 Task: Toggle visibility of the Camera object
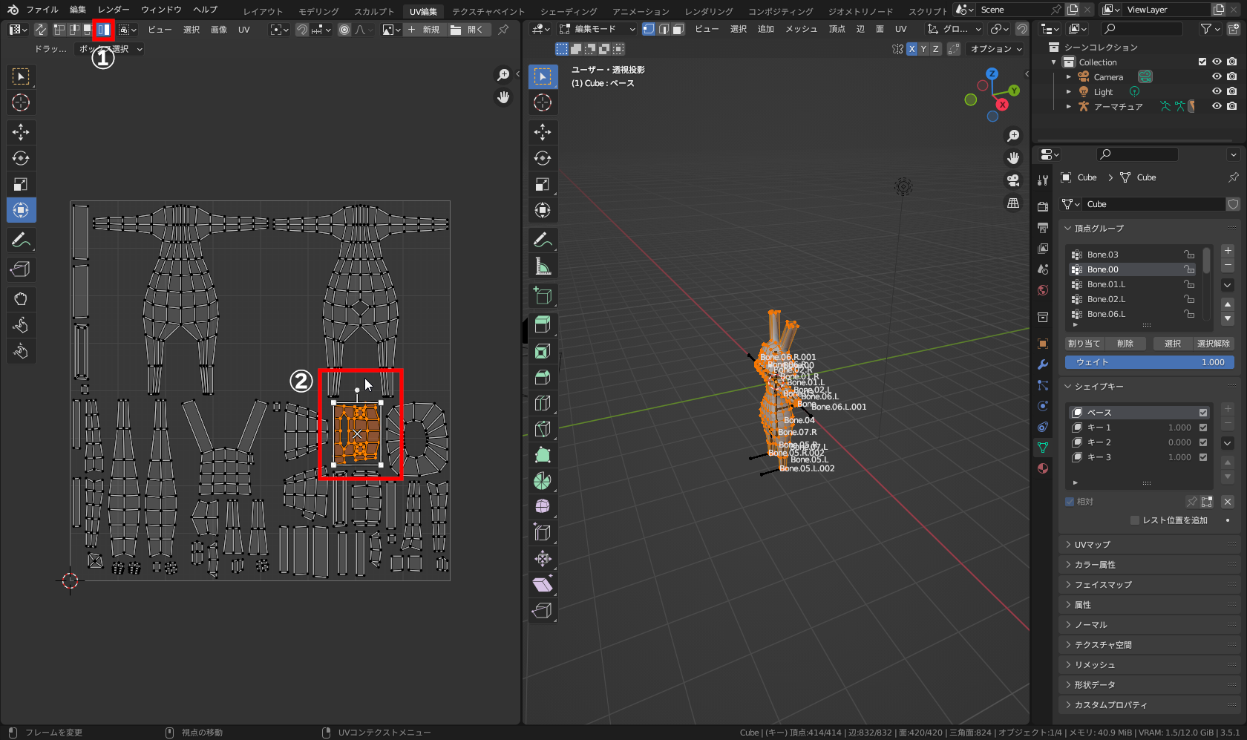coord(1217,77)
